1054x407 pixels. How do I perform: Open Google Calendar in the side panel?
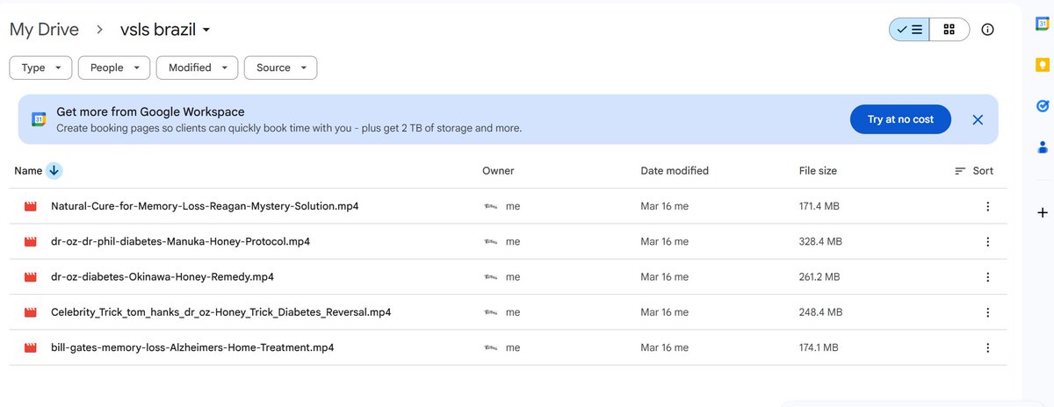click(1043, 25)
